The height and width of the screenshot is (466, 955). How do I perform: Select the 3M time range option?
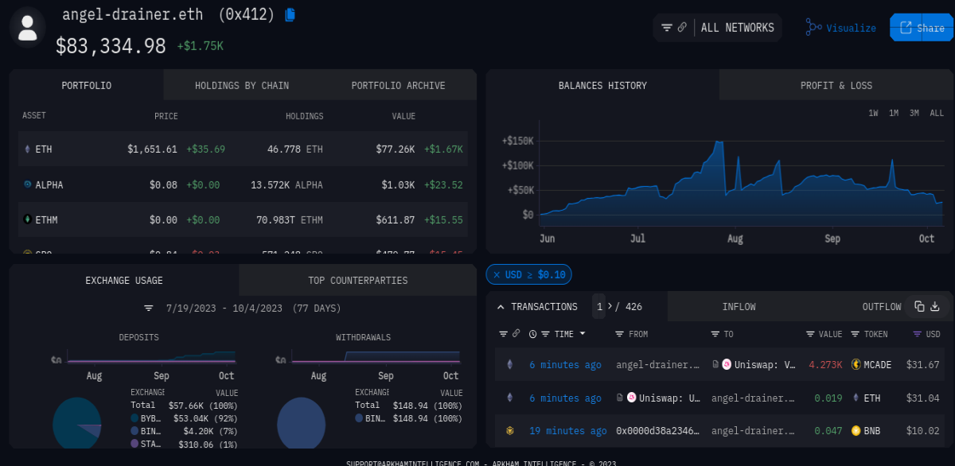coord(914,113)
